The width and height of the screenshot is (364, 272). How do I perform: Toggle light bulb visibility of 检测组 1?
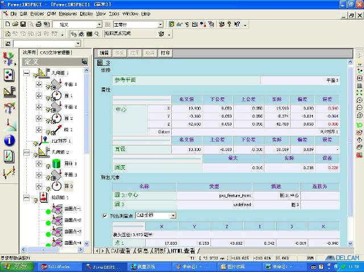(x=35, y=200)
